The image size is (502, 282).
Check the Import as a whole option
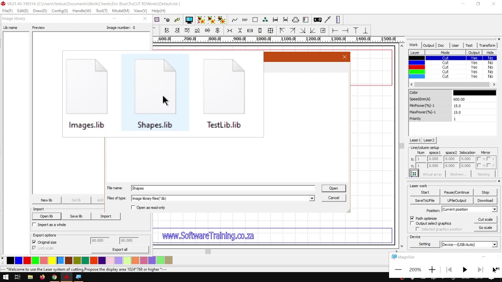click(x=34, y=225)
